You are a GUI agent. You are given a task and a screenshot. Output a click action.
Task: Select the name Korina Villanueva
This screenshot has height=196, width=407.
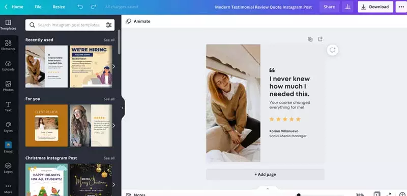pyautogui.click(x=284, y=131)
